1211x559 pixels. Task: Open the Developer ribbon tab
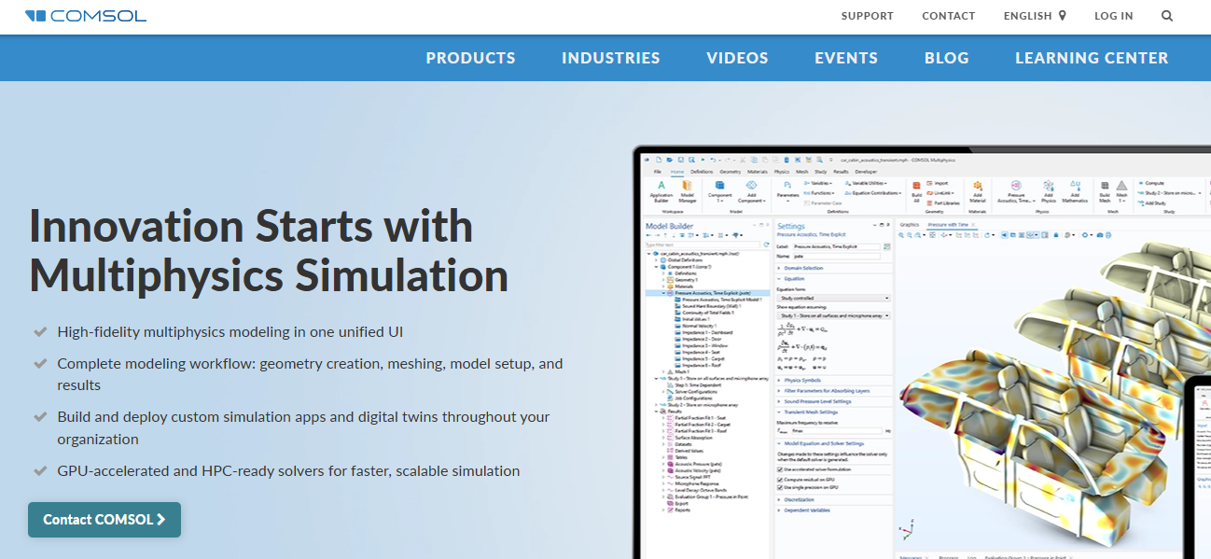[x=866, y=172]
